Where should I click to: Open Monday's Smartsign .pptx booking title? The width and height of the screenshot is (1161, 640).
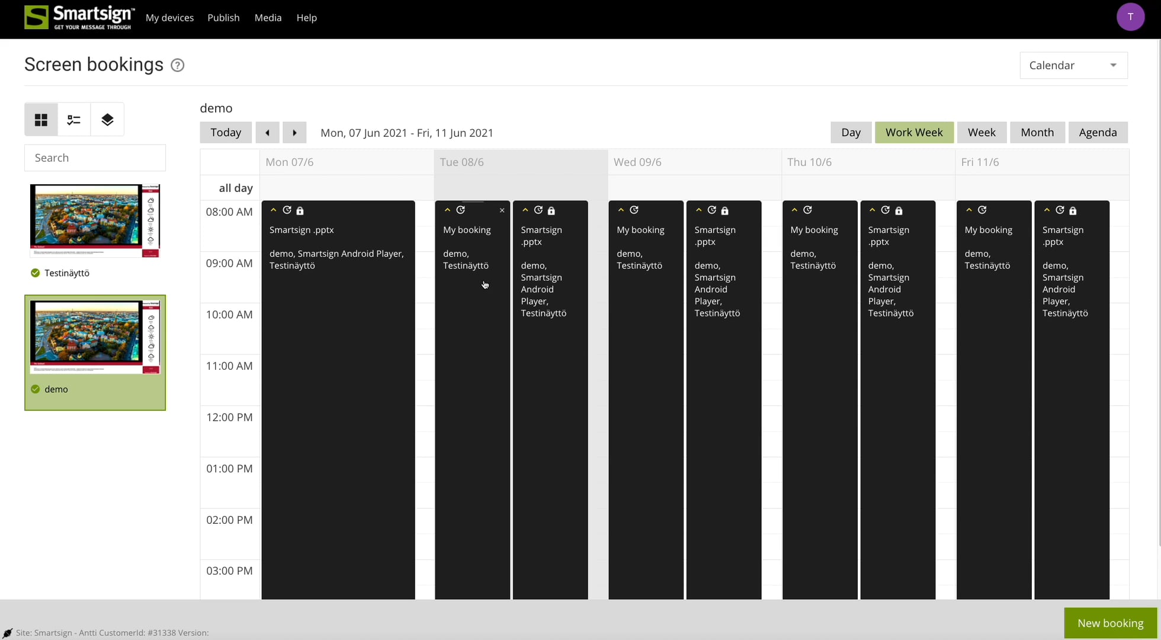coord(302,230)
